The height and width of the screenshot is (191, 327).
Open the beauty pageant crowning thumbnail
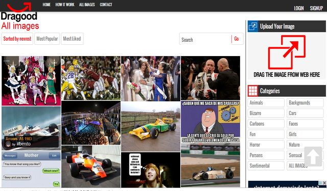coord(151,78)
